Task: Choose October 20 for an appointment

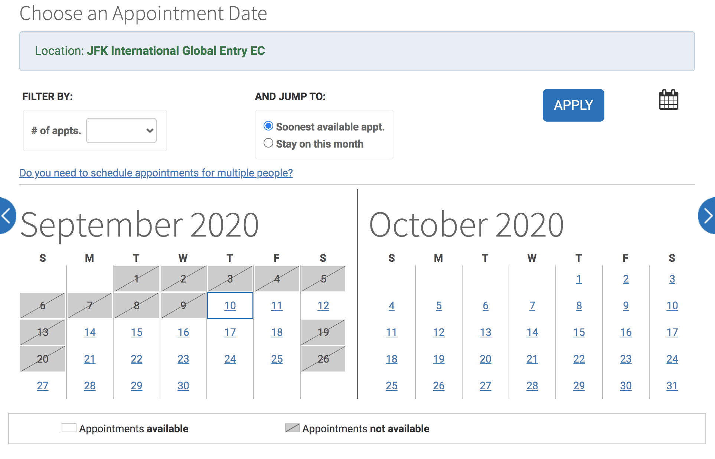Action: (x=485, y=359)
